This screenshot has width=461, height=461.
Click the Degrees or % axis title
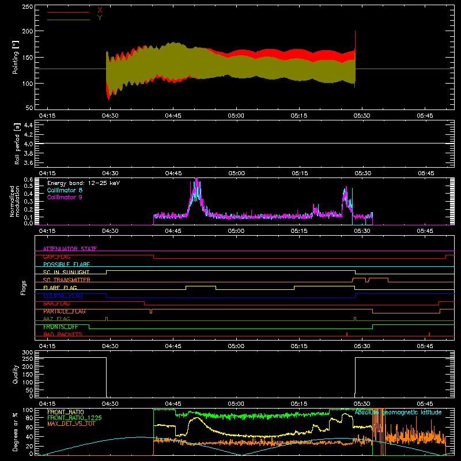tap(16, 432)
